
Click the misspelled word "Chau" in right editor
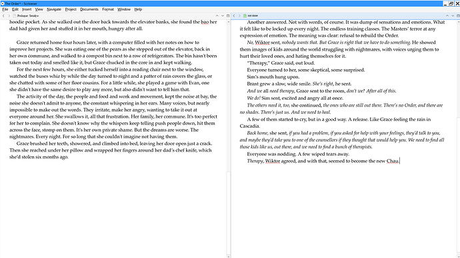(x=393, y=161)
